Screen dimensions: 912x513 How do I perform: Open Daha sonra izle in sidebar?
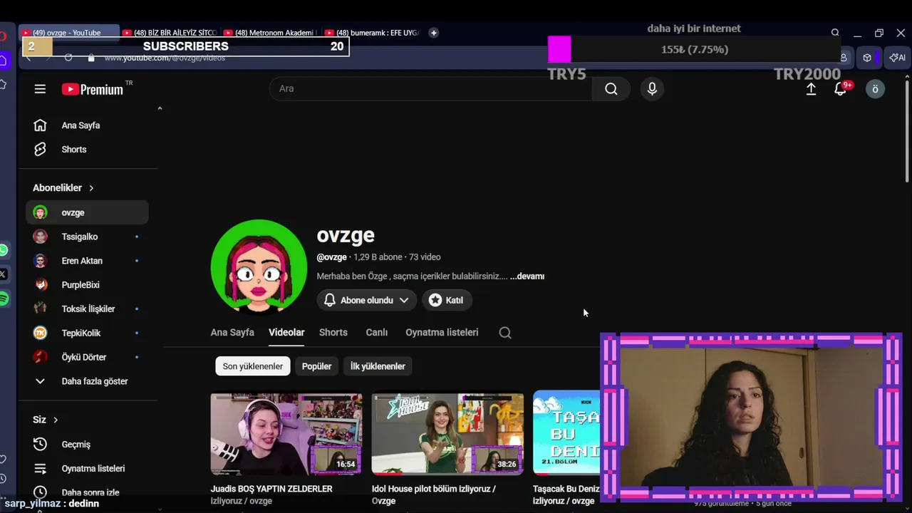(x=87, y=492)
